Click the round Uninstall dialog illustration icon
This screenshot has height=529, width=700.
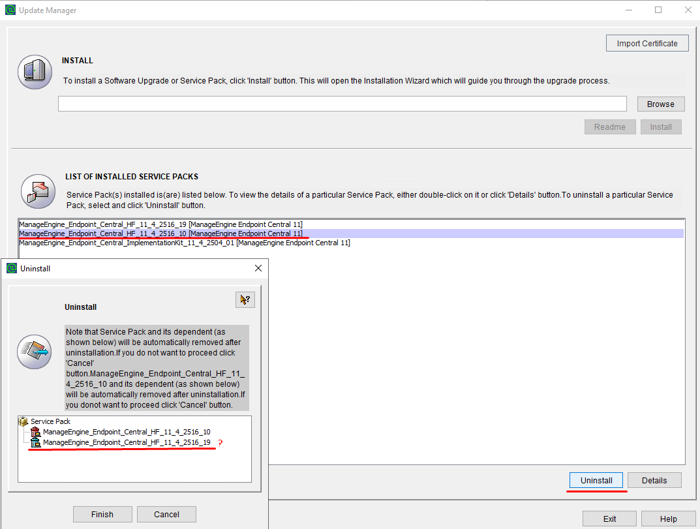coord(35,352)
